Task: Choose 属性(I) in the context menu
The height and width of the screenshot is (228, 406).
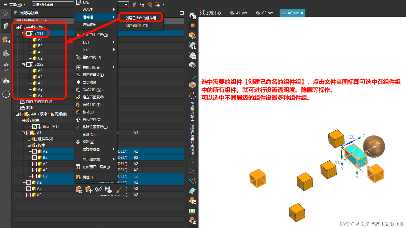Action: click(x=87, y=177)
